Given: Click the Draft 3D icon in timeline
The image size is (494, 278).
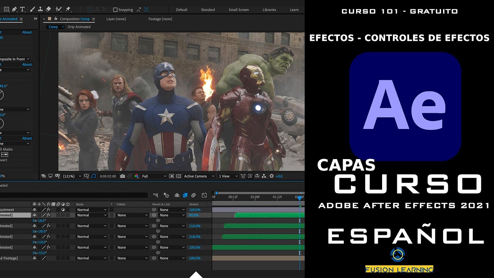Looking at the screenshot, I should coord(166,195).
